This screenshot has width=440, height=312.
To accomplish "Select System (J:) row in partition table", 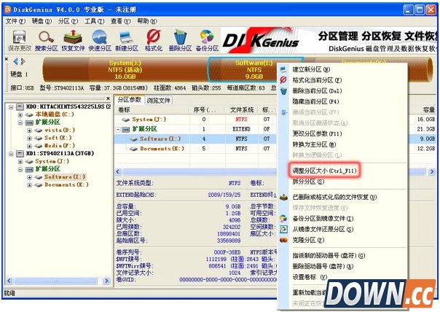I will pyautogui.click(x=195, y=120).
